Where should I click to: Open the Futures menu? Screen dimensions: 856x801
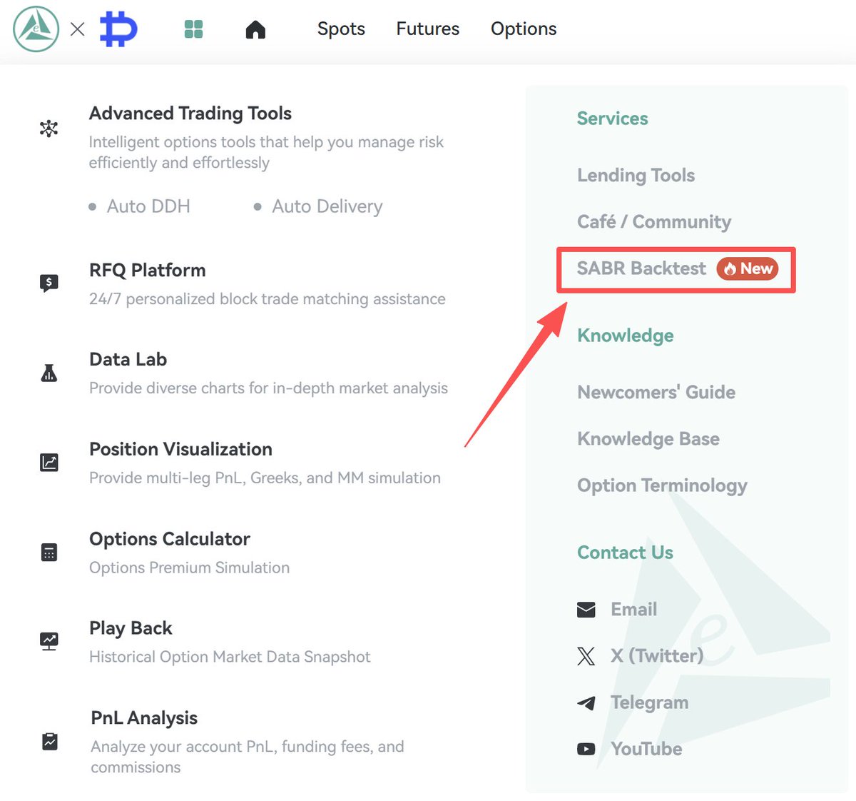click(x=428, y=29)
